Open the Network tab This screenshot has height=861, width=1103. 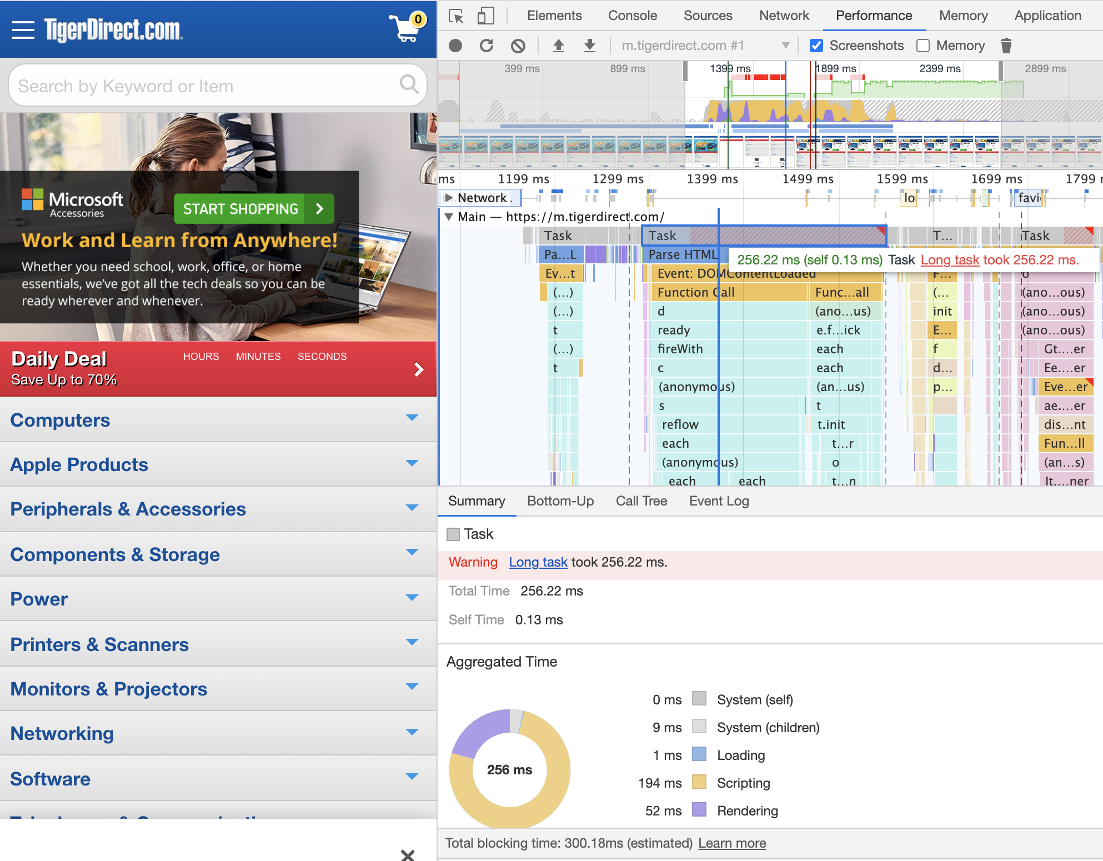tap(784, 16)
